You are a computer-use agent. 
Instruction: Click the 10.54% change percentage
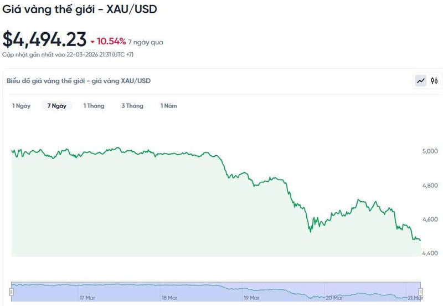click(x=111, y=42)
